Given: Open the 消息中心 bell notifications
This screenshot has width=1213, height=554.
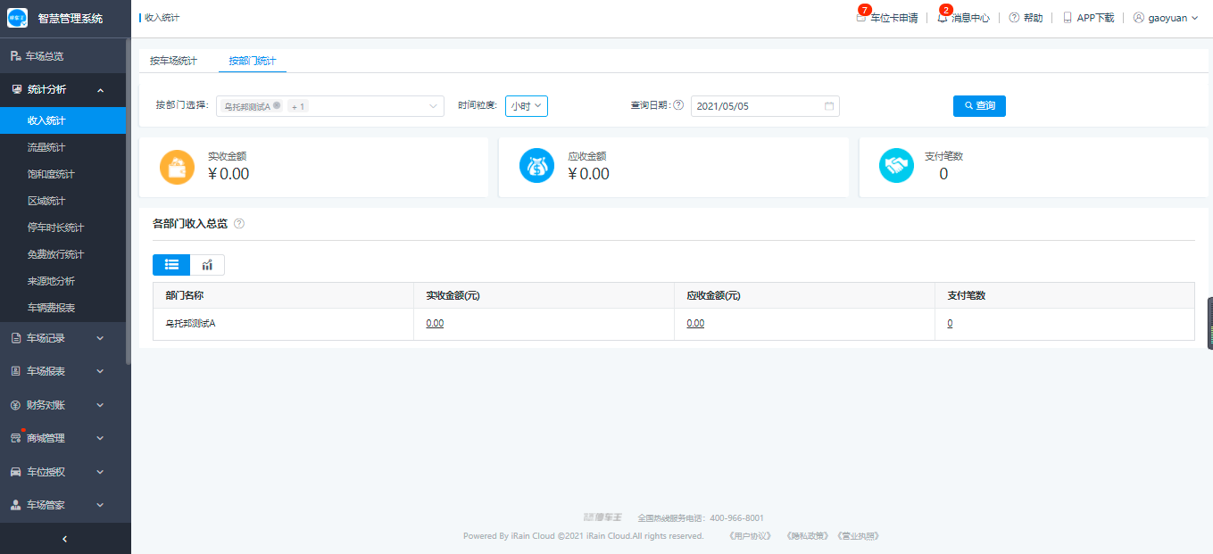Looking at the screenshot, I should click(x=943, y=18).
